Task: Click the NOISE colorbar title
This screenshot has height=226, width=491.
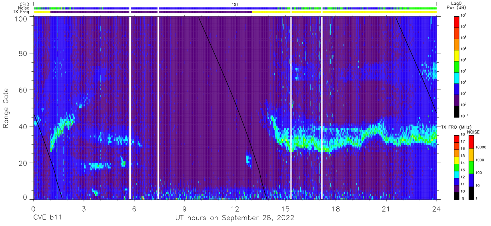Action: click(473, 132)
